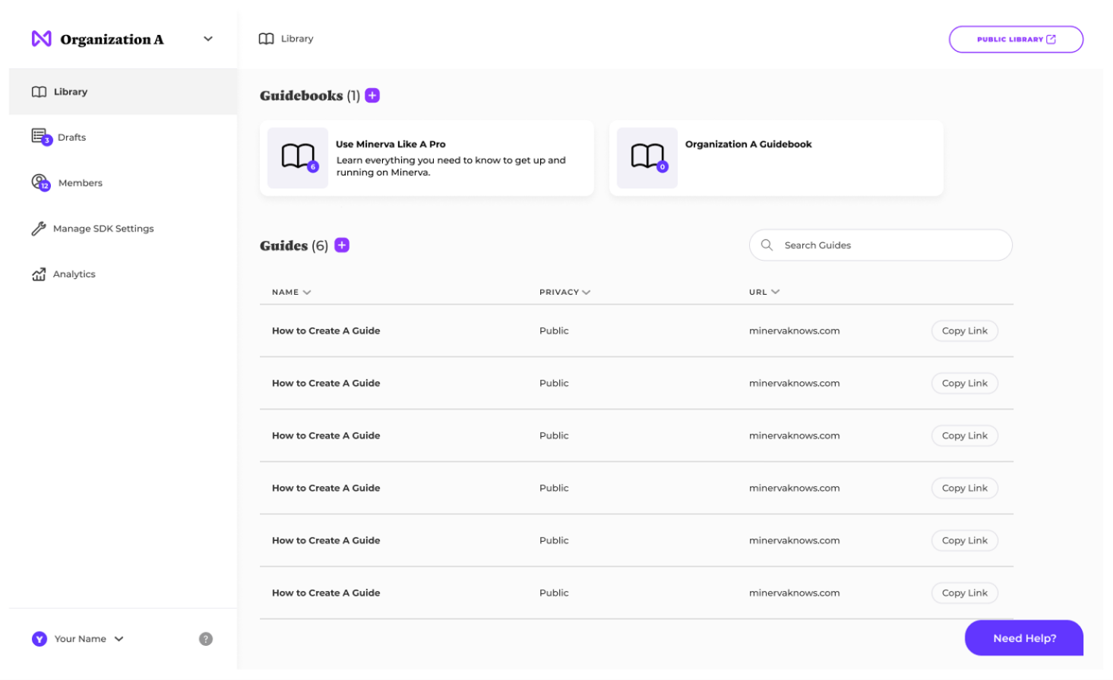Sort guides by the PRIVACY column
The image size is (1113, 680).
pos(564,292)
